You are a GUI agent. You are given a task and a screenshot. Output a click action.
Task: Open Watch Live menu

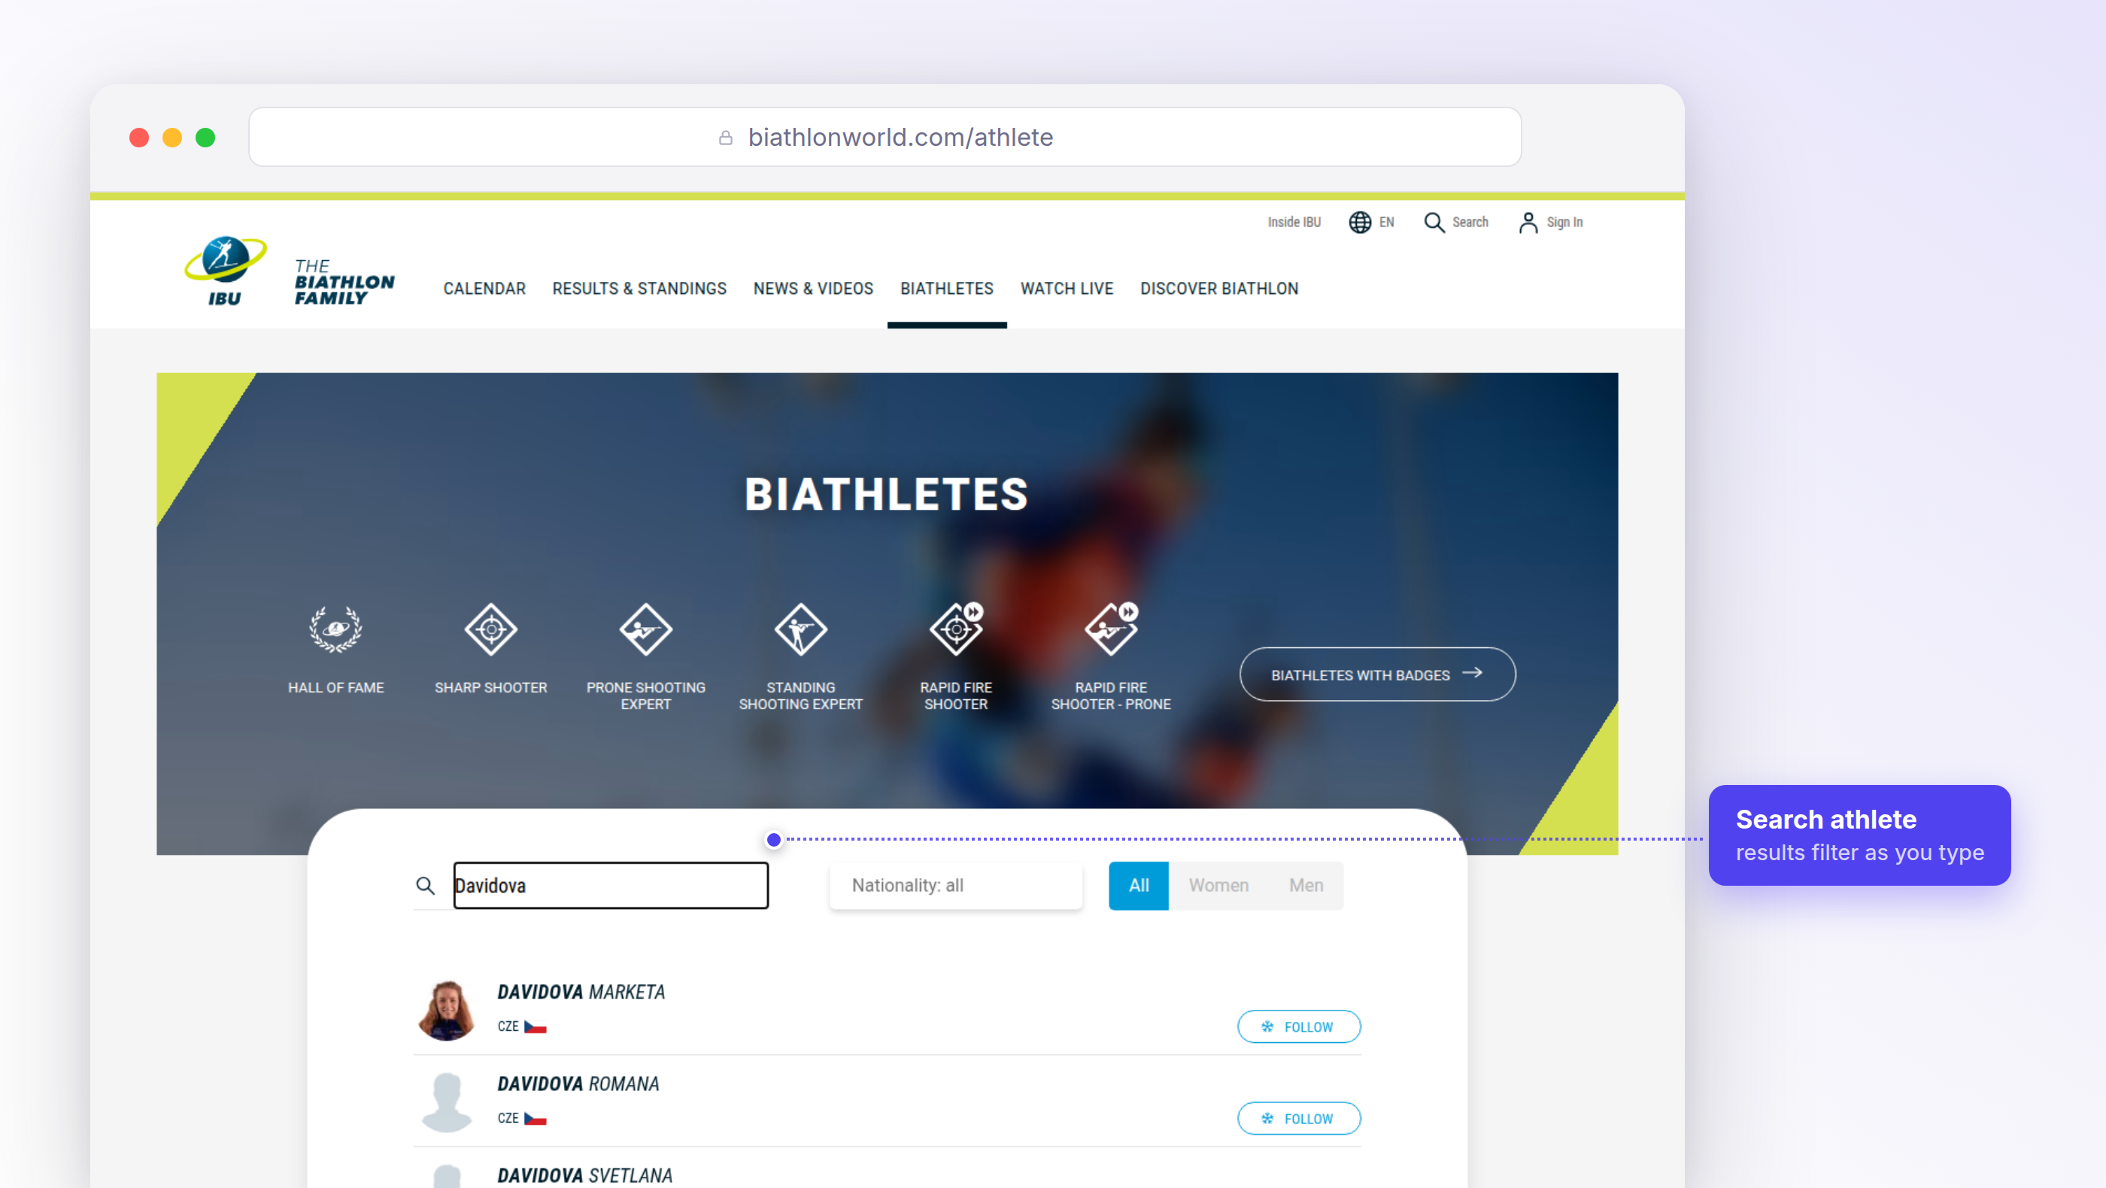(x=1067, y=289)
